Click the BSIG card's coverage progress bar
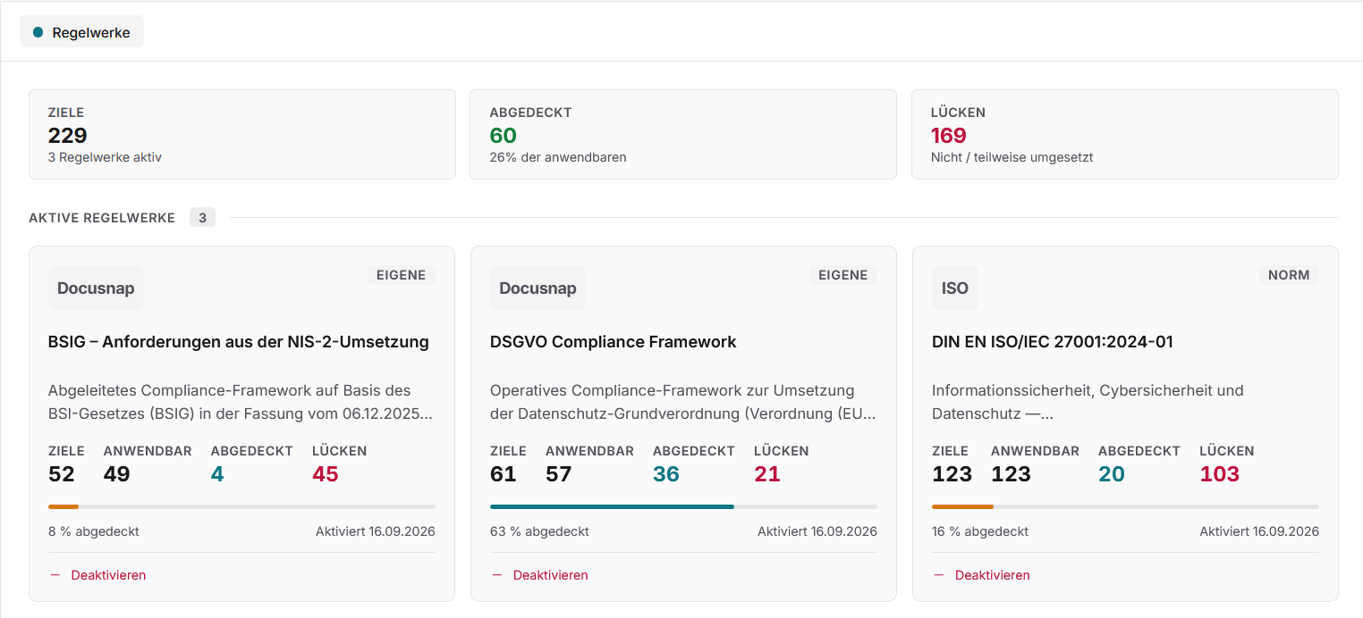1363x618 pixels. pyautogui.click(x=241, y=506)
